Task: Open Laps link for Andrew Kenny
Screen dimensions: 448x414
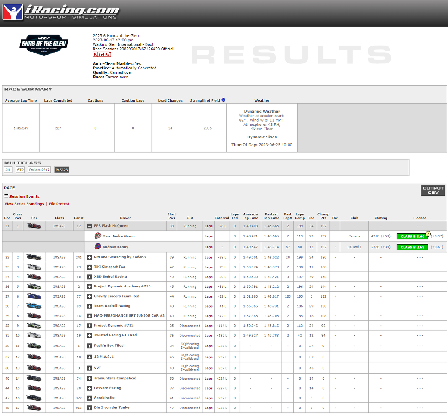Action: click(x=209, y=247)
